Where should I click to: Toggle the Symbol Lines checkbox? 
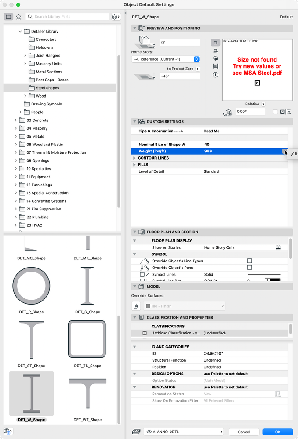point(142,274)
